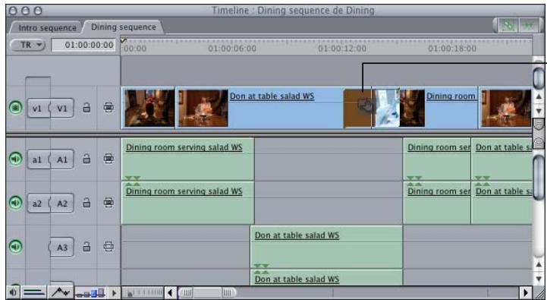
Task: Toggle Auto Select on track A2
Action: (x=108, y=203)
